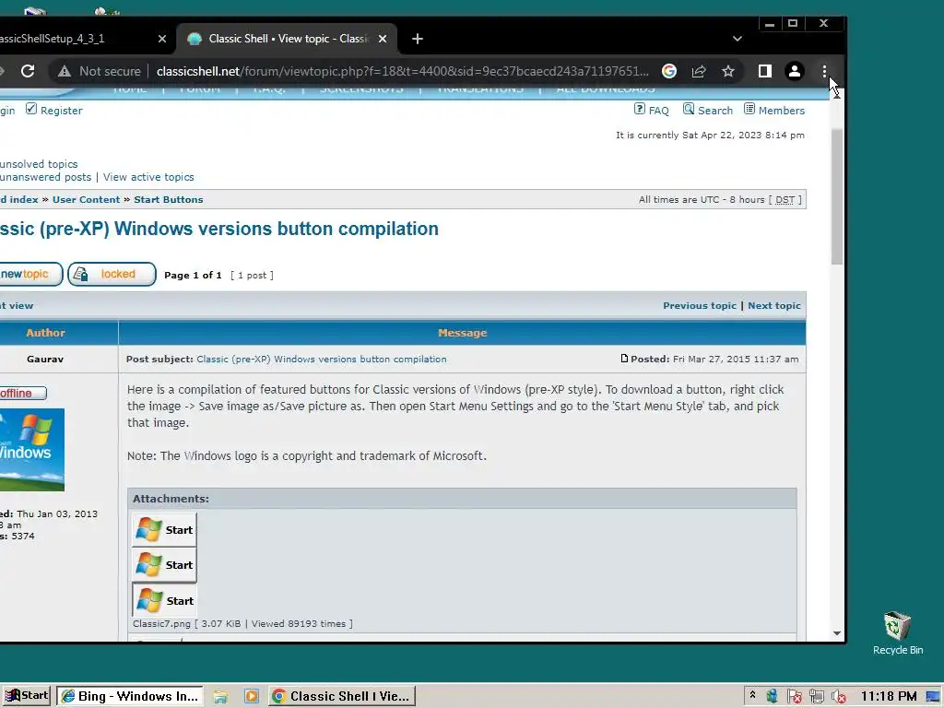Open the file explorer folder taskbar icon
The width and height of the screenshot is (944, 708).
pyautogui.click(x=220, y=697)
